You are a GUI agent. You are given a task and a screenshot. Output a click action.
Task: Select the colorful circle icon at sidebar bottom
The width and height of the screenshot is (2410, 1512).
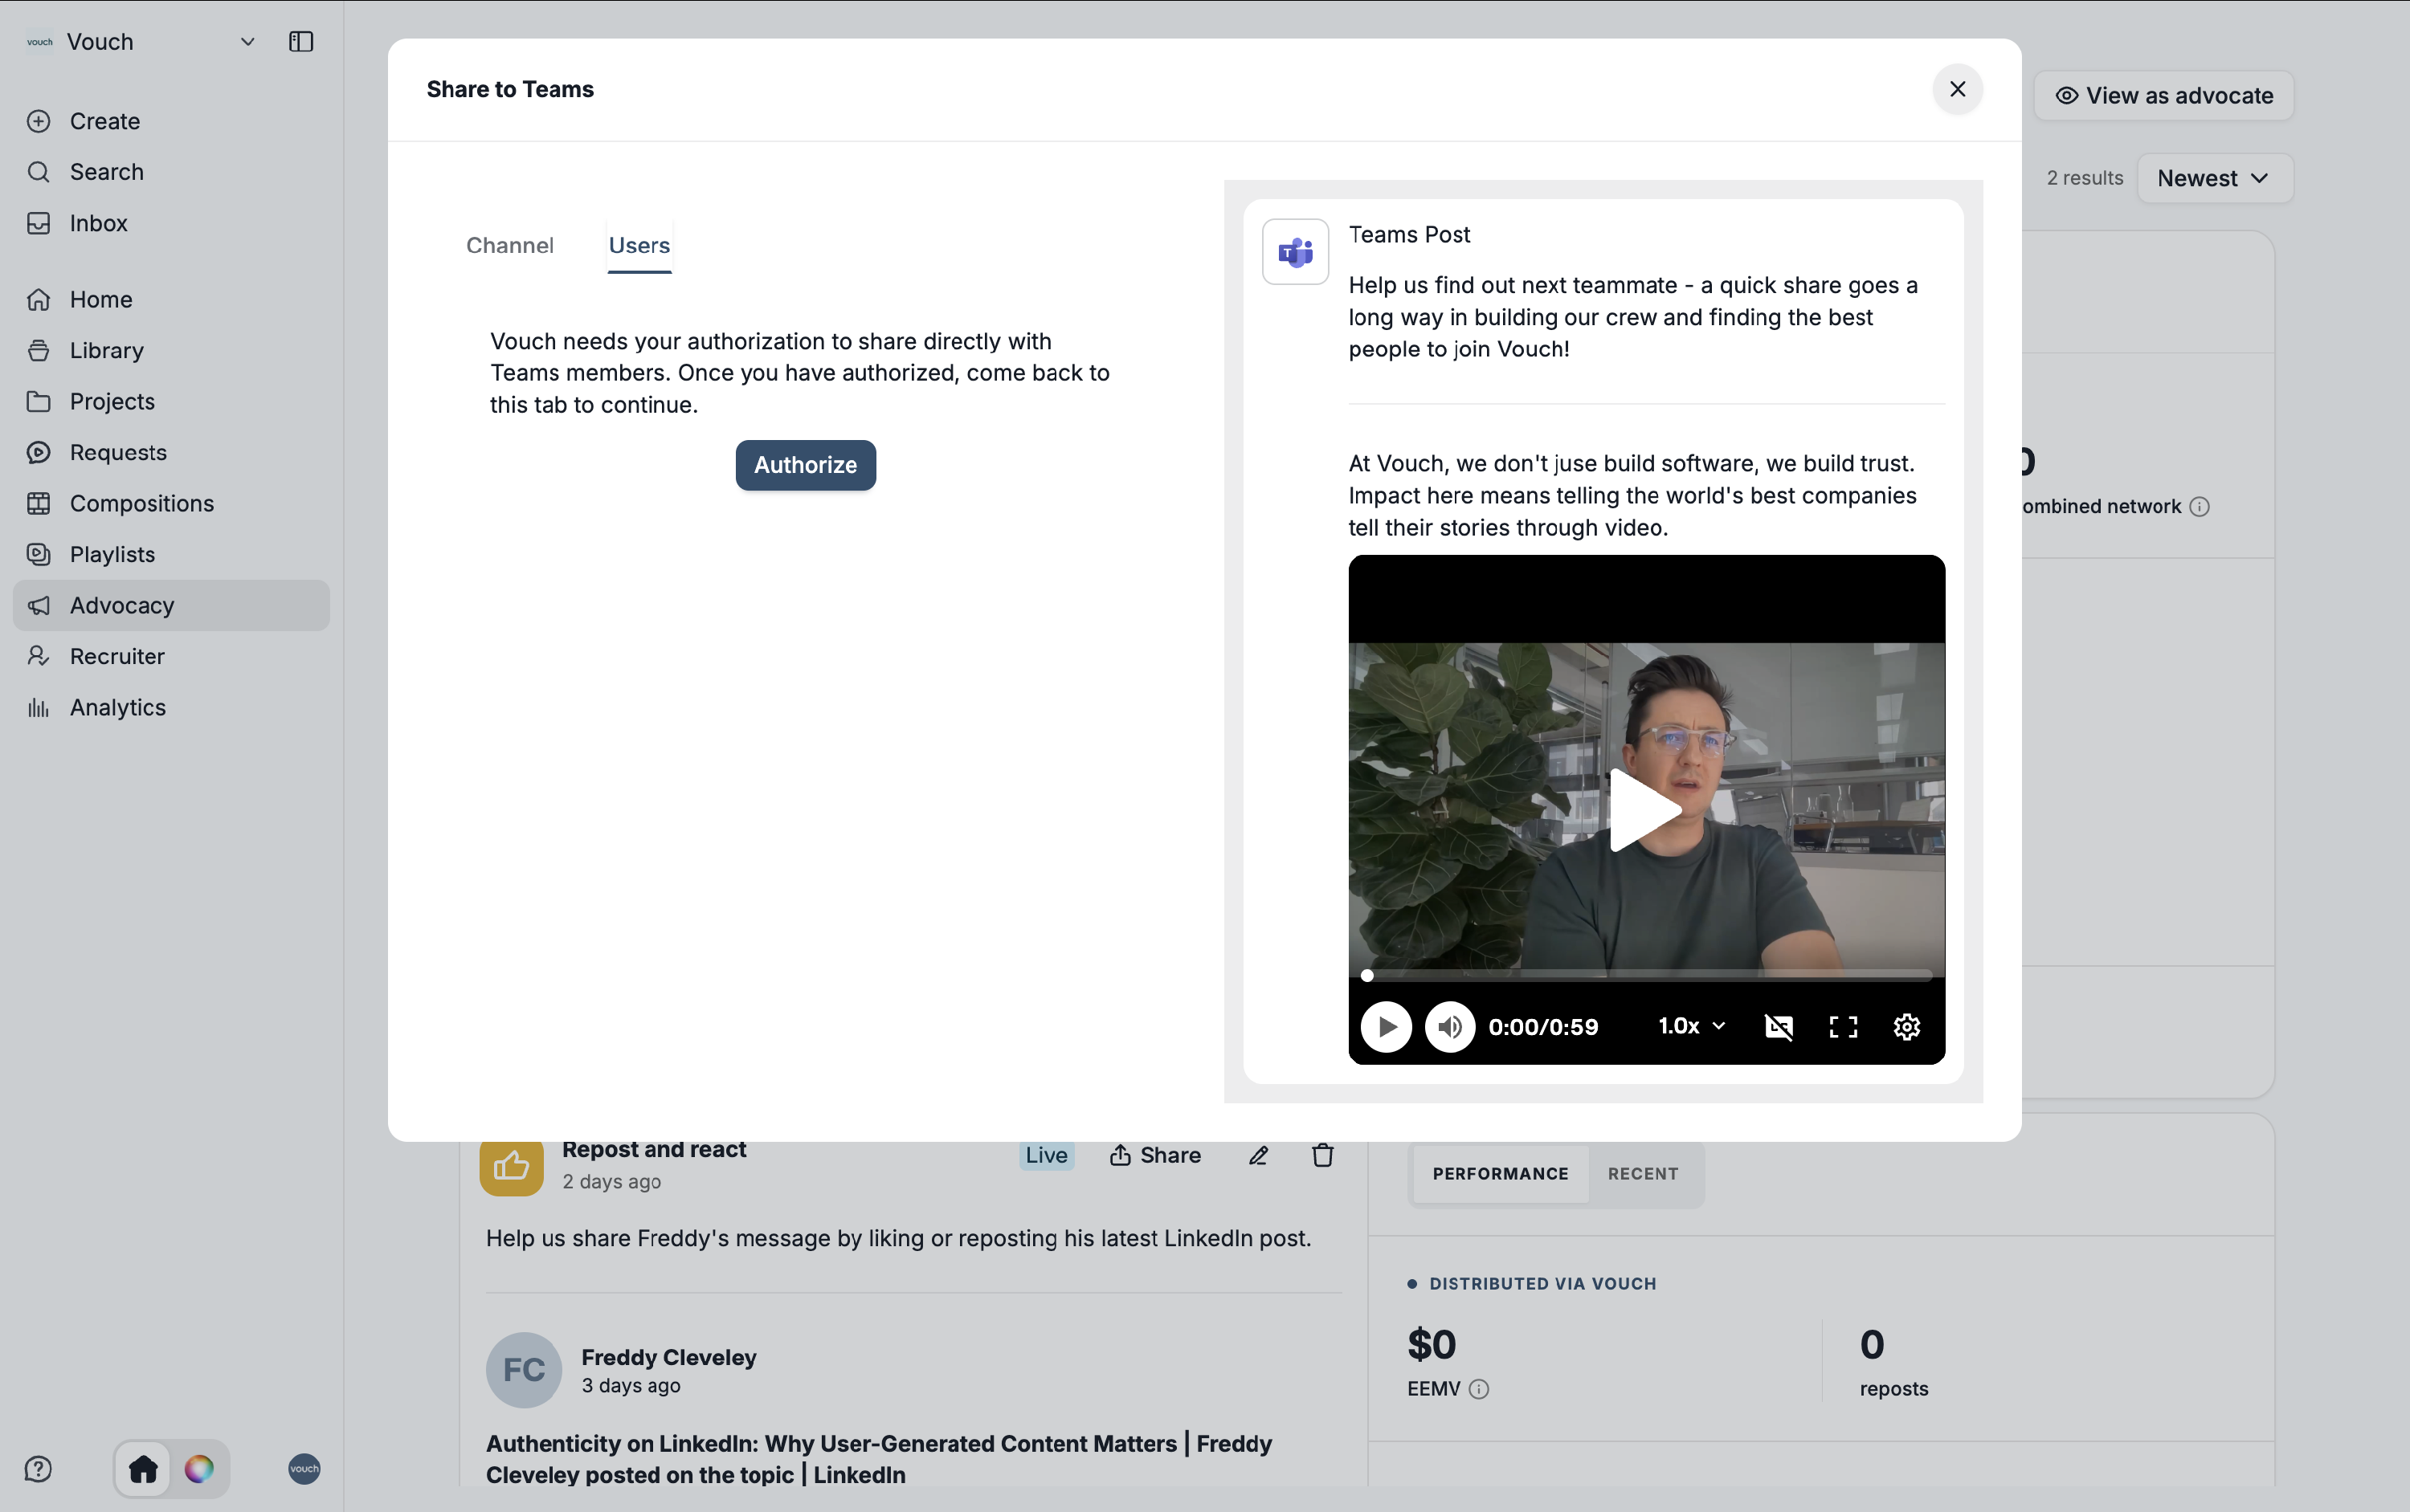point(199,1469)
